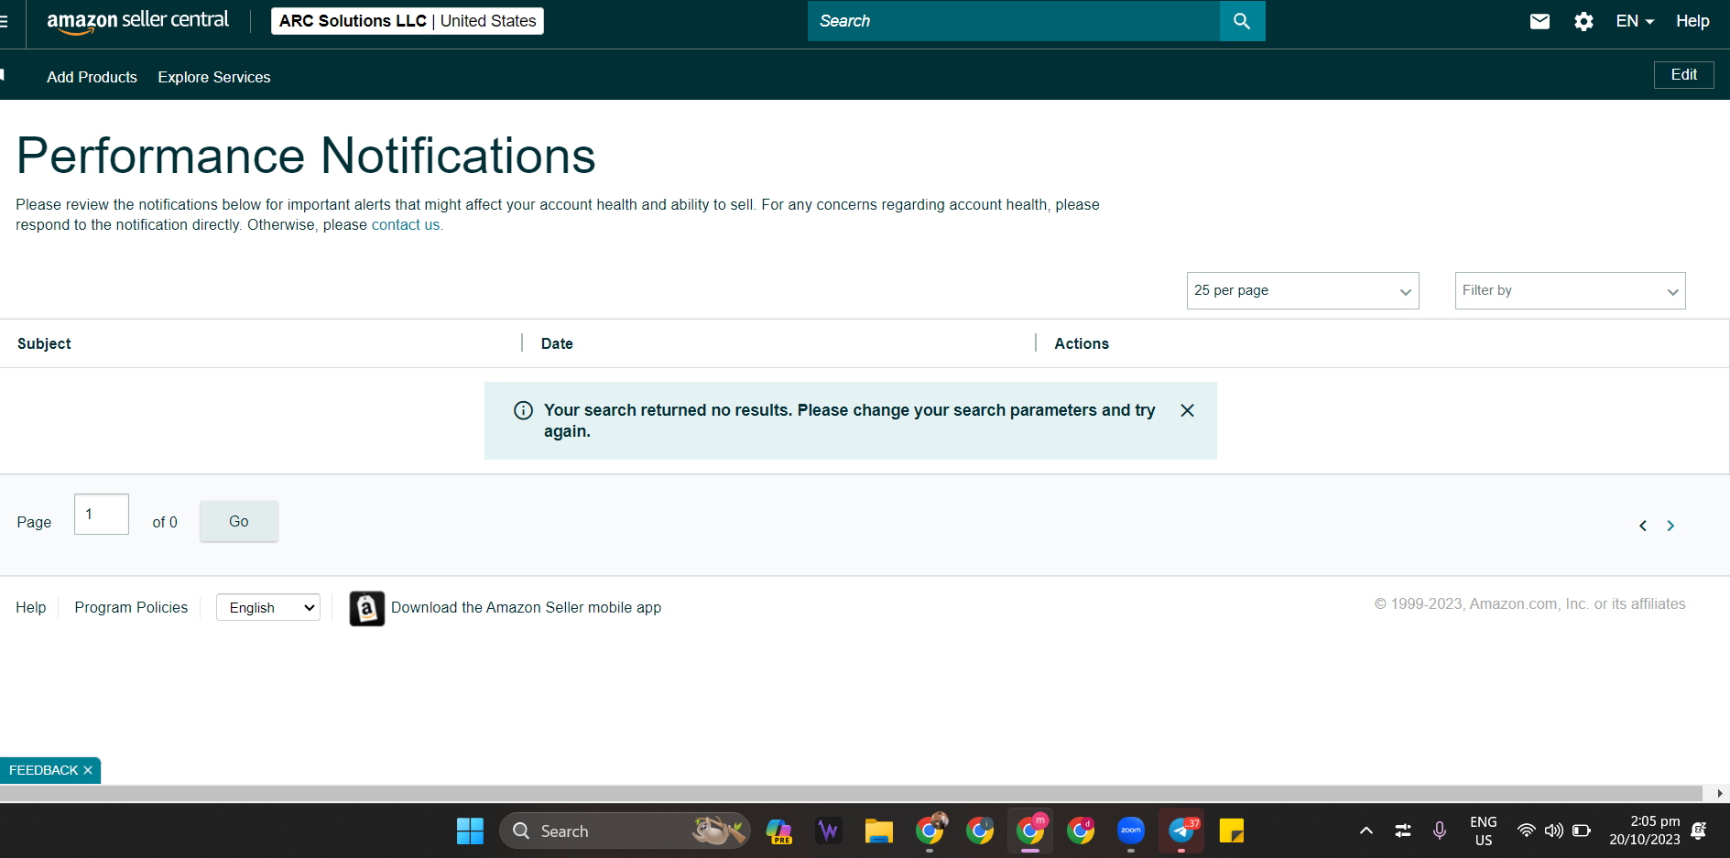Open the Copilot preview taskbar icon
The image size is (1730, 858).
click(778, 831)
